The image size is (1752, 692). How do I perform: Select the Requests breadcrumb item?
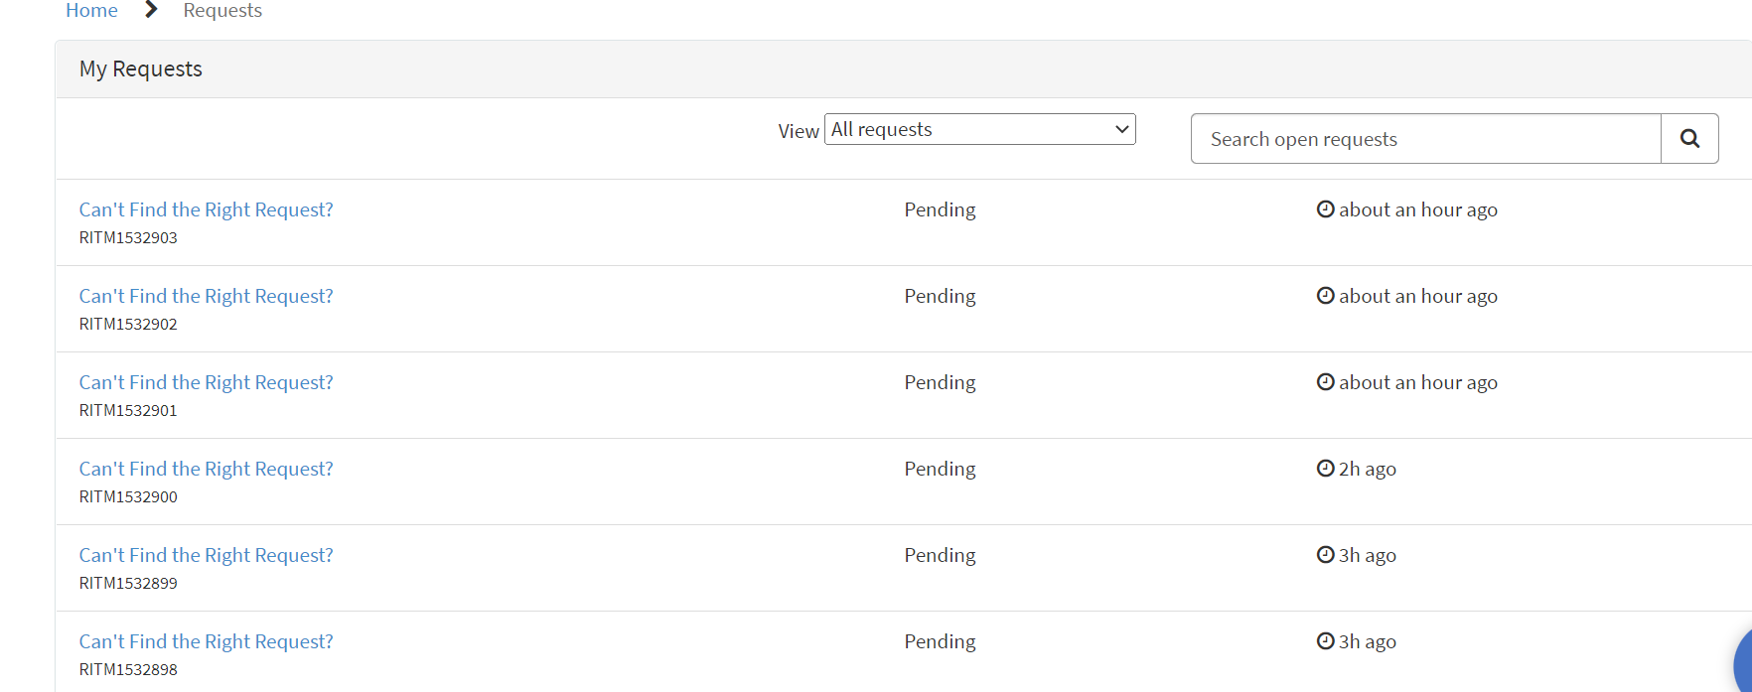pyautogui.click(x=221, y=10)
